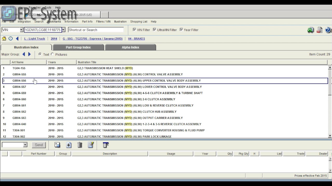Switch to the Part Group Index tab
This screenshot has width=332, height=186.
coord(78,47)
